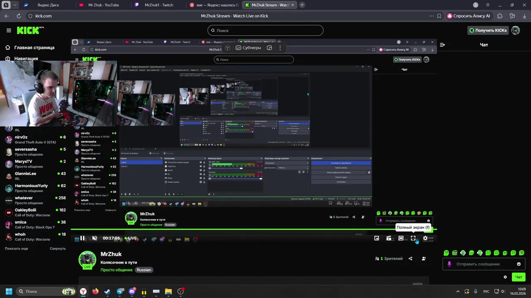The image size is (531, 298).
Task: Switch to MrZhuk1 - Twitch tab
Action: 158,5
